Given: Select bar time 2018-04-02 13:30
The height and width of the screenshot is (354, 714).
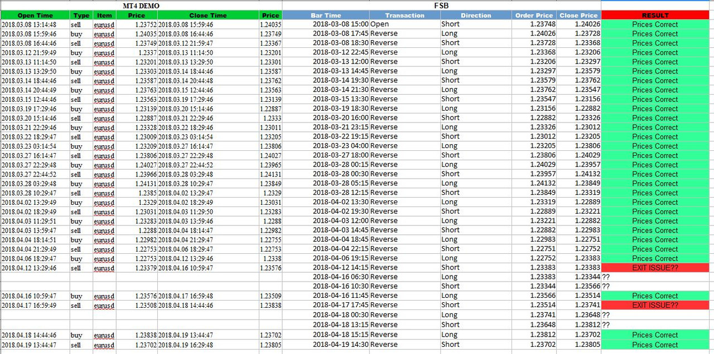Looking at the screenshot, I should pyautogui.click(x=341, y=202).
